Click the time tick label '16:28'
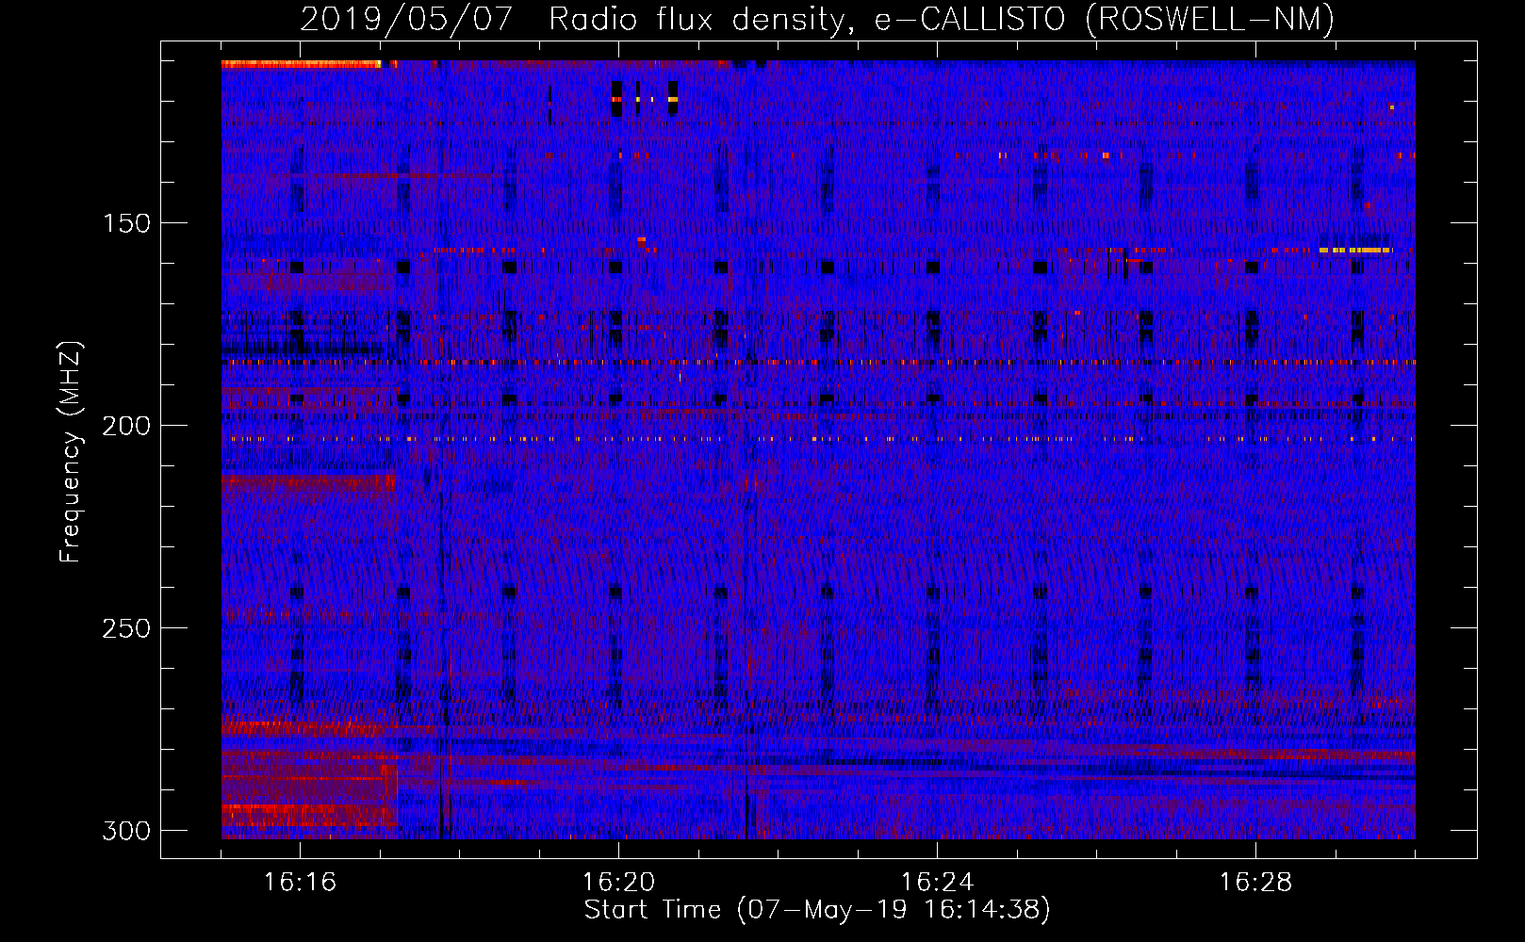This screenshot has height=942, width=1525. click(1255, 883)
